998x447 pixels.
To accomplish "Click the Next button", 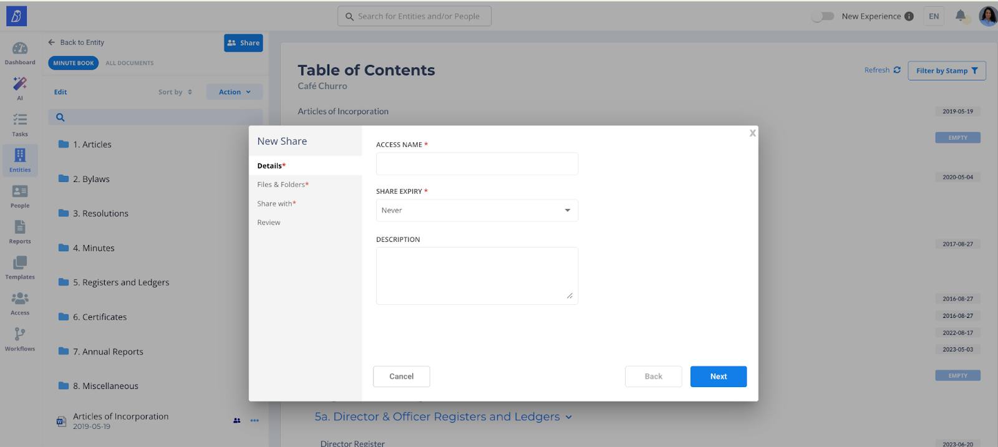I will tap(718, 377).
